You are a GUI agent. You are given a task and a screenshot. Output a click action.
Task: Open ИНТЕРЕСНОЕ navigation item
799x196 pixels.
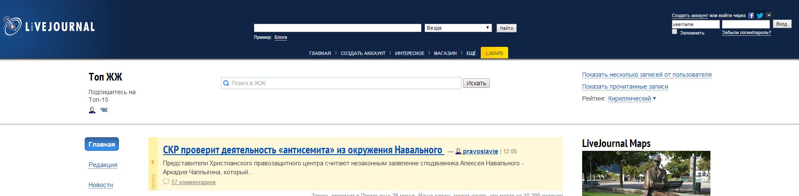[x=410, y=53]
